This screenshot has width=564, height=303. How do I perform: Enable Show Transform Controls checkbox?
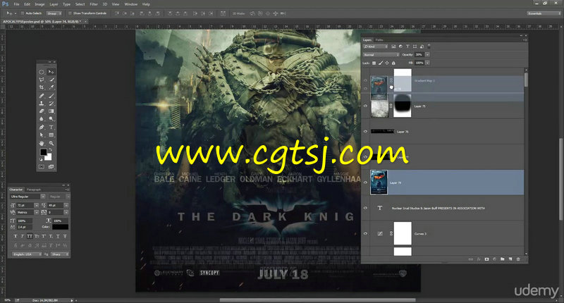coord(70,13)
